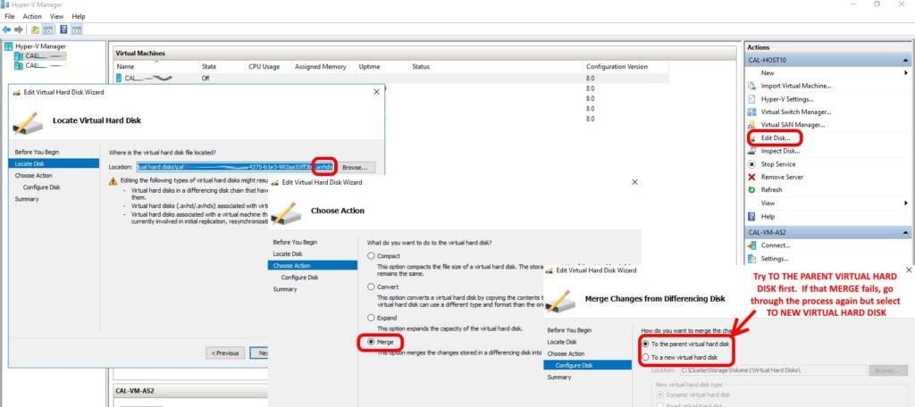Click the Previous button in the wizard
This screenshot has height=407, width=915.
[x=225, y=353]
